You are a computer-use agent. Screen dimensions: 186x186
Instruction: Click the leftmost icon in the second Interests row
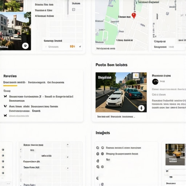pos(98,154)
